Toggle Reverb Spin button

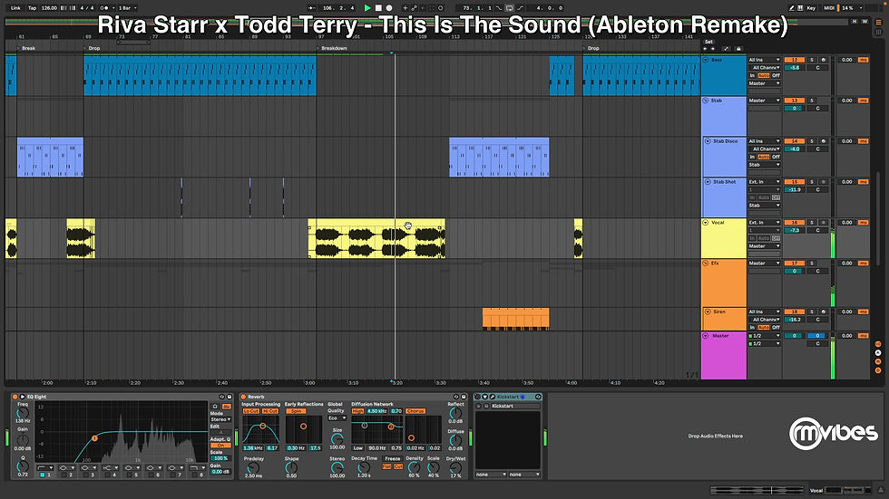tap(296, 411)
